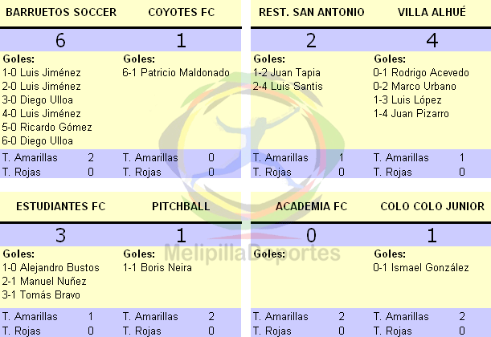
Task: Select the COYOTES FC team header
Action: pos(182,12)
